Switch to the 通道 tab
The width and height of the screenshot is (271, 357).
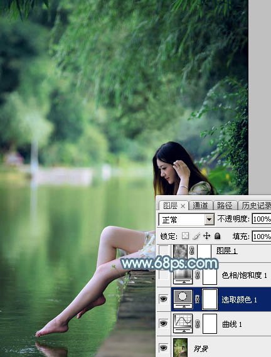(x=200, y=206)
